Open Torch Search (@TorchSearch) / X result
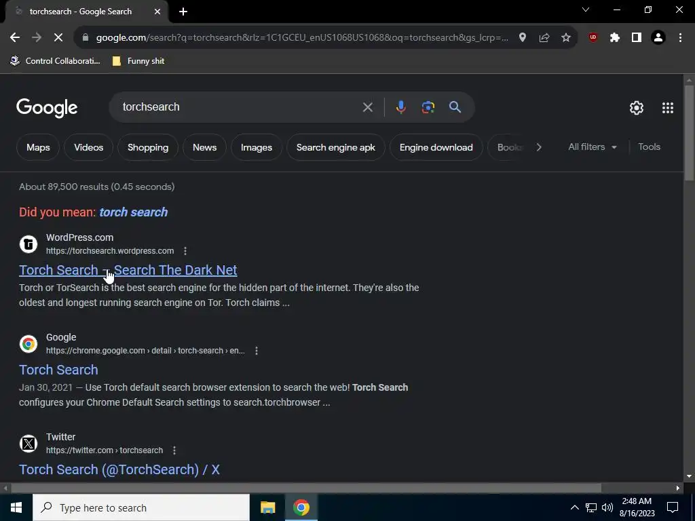Image resolution: width=695 pixels, height=521 pixels. [119, 469]
